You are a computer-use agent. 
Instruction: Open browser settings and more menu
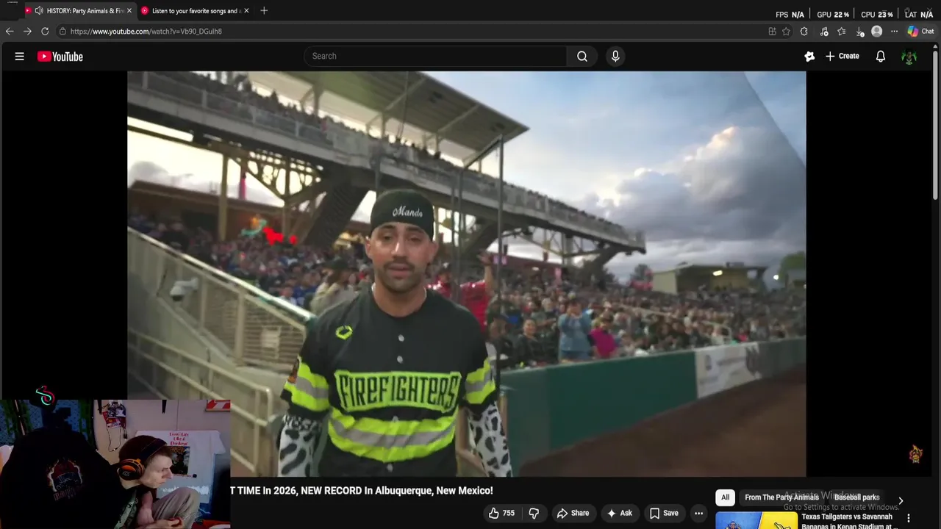pyautogui.click(x=894, y=32)
